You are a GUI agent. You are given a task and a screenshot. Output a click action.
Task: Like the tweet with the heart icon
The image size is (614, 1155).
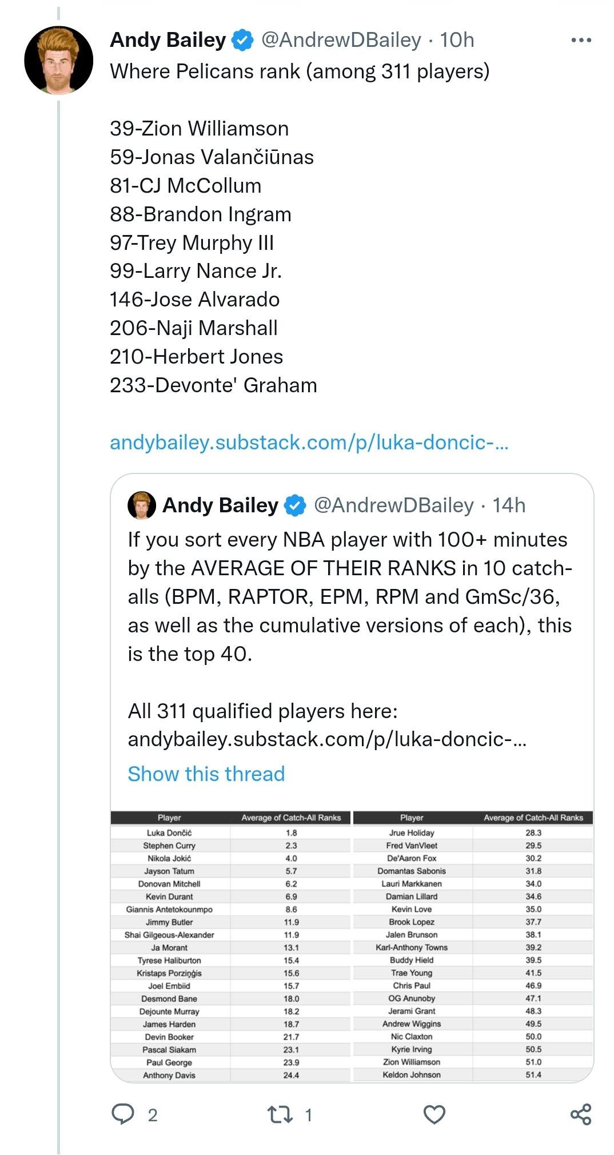click(x=434, y=1114)
